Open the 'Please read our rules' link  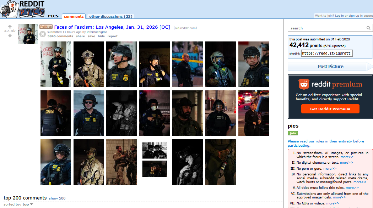point(326,143)
